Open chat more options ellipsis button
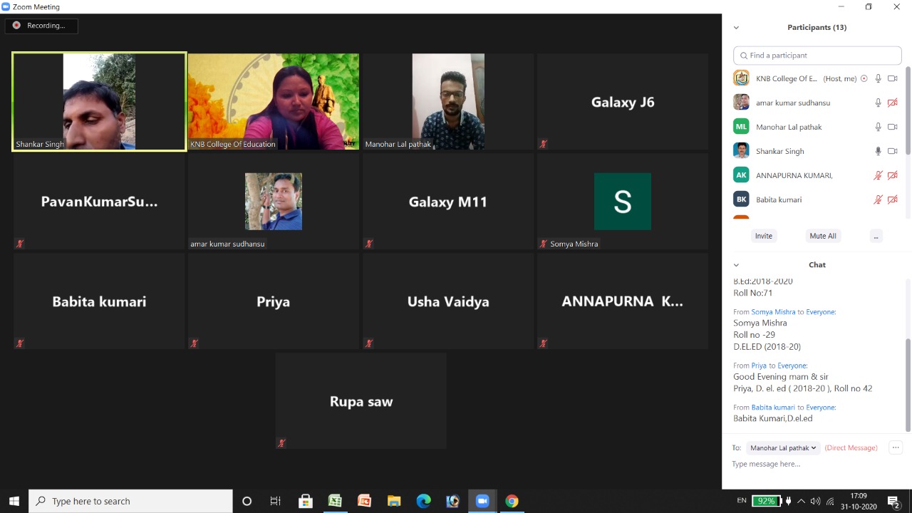This screenshot has width=912, height=513. pyautogui.click(x=896, y=447)
